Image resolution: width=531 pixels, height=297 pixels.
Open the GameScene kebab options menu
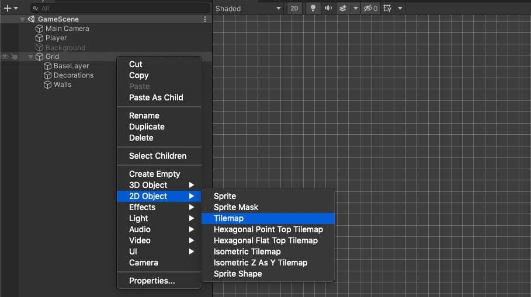tap(204, 19)
